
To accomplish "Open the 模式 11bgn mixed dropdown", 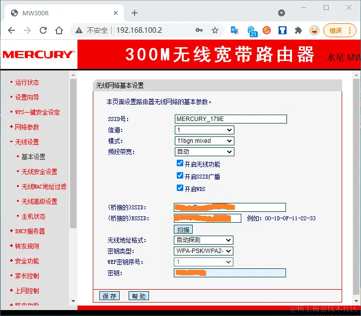I will [204, 141].
